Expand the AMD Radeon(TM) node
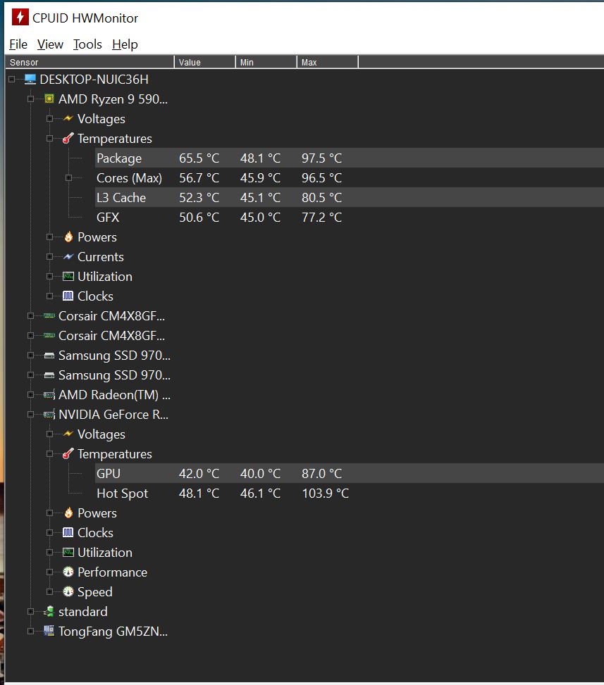604x685 pixels. coord(30,395)
